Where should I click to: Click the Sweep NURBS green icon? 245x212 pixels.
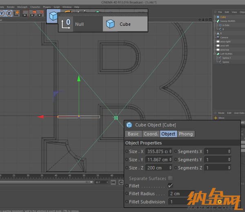point(218,21)
